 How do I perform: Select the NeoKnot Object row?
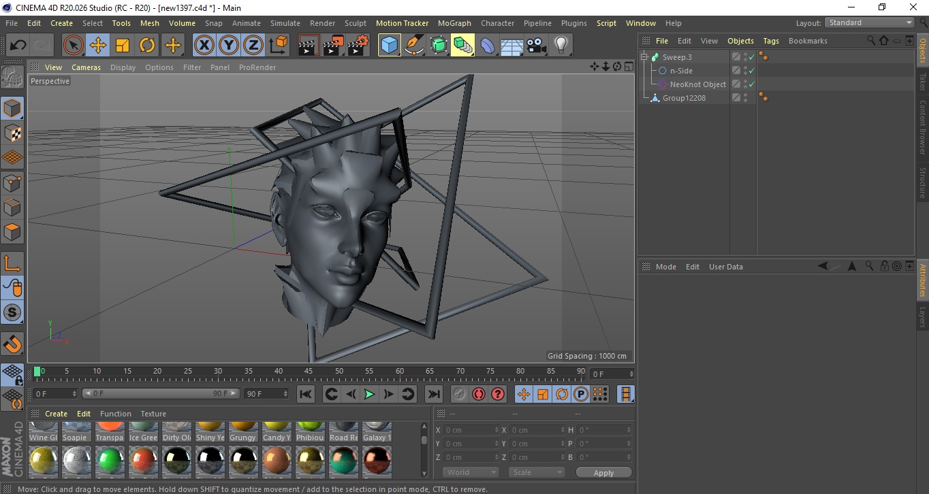[x=697, y=84]
